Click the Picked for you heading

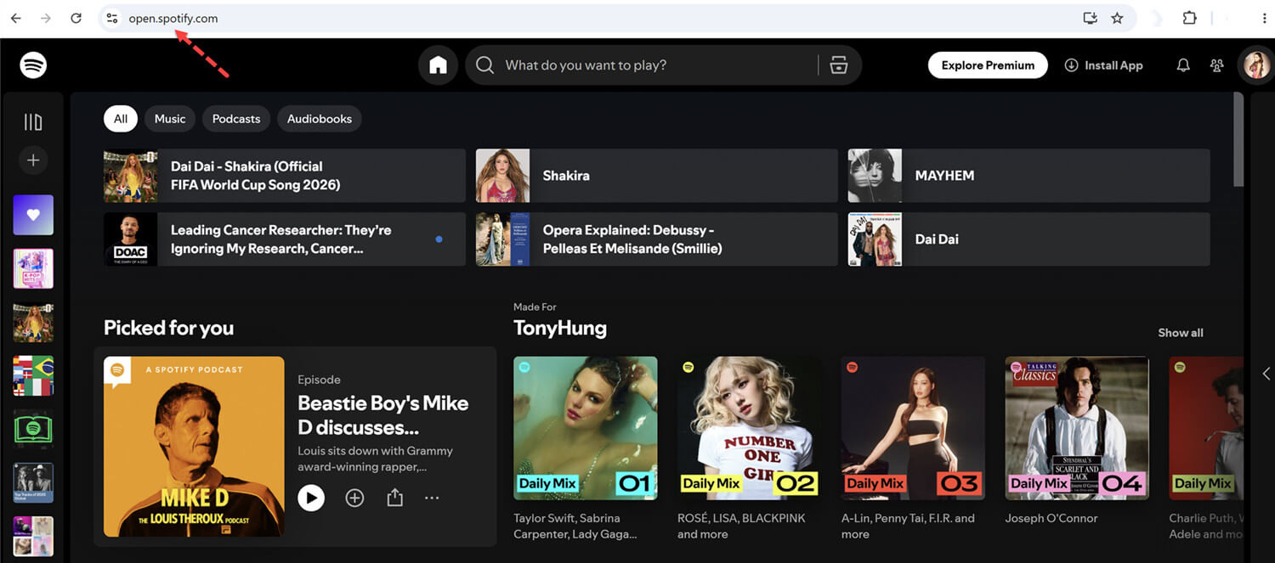click(x=168, y=328)
